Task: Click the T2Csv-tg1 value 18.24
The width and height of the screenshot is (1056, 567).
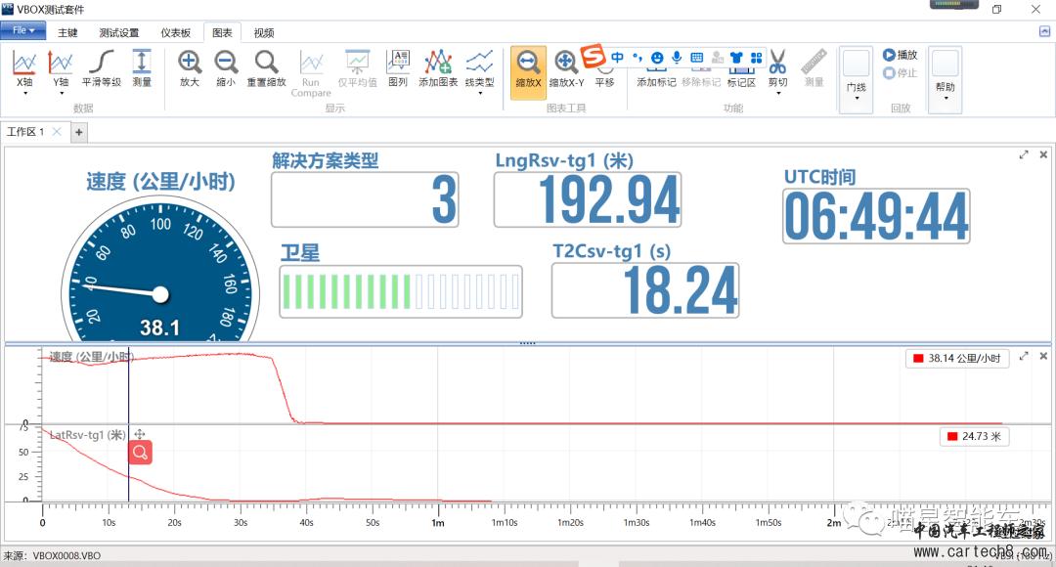Action: coord(645,290)
